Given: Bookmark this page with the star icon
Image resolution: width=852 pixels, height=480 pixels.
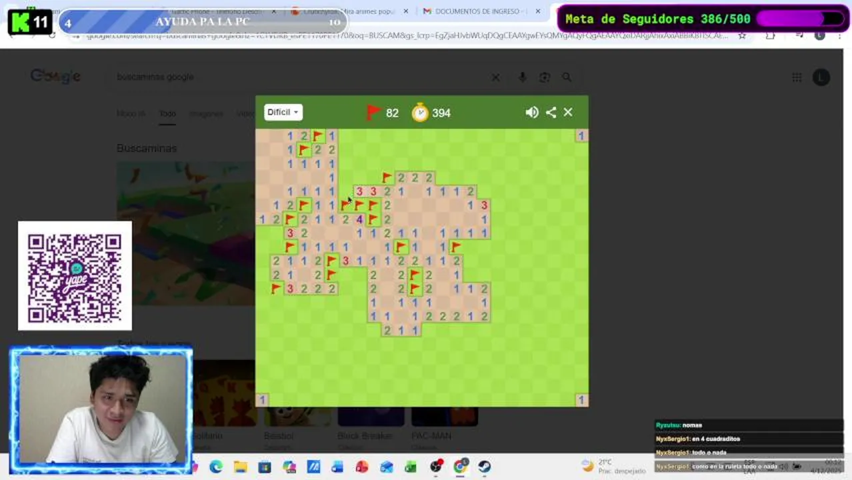Looking at the screenshot, I should point(741,35).
